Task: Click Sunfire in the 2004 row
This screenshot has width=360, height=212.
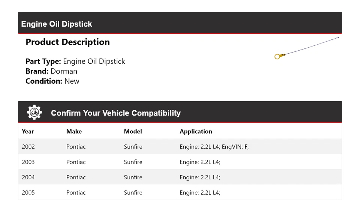Action: pos(133,177)
